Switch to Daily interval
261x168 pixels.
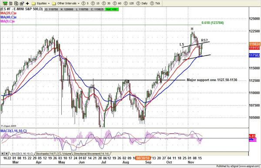pyautogui.click(x=142, y=3)
